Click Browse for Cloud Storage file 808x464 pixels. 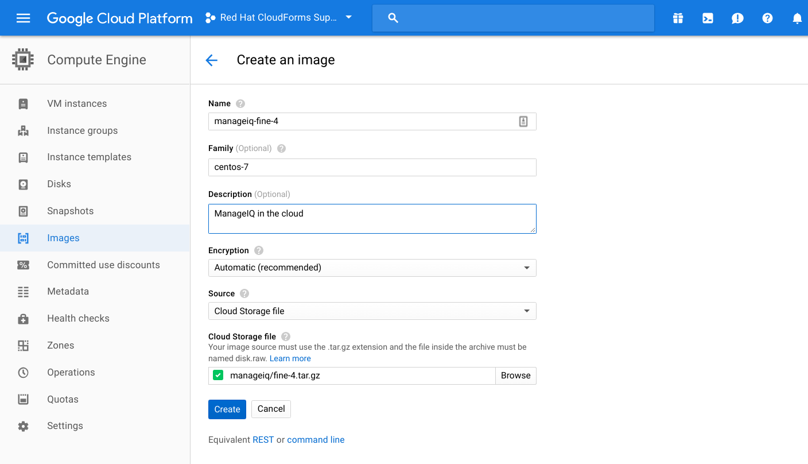point(515,376)
